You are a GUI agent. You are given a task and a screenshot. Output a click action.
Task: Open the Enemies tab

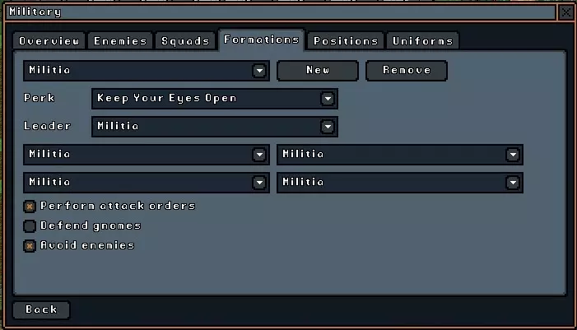120,41
